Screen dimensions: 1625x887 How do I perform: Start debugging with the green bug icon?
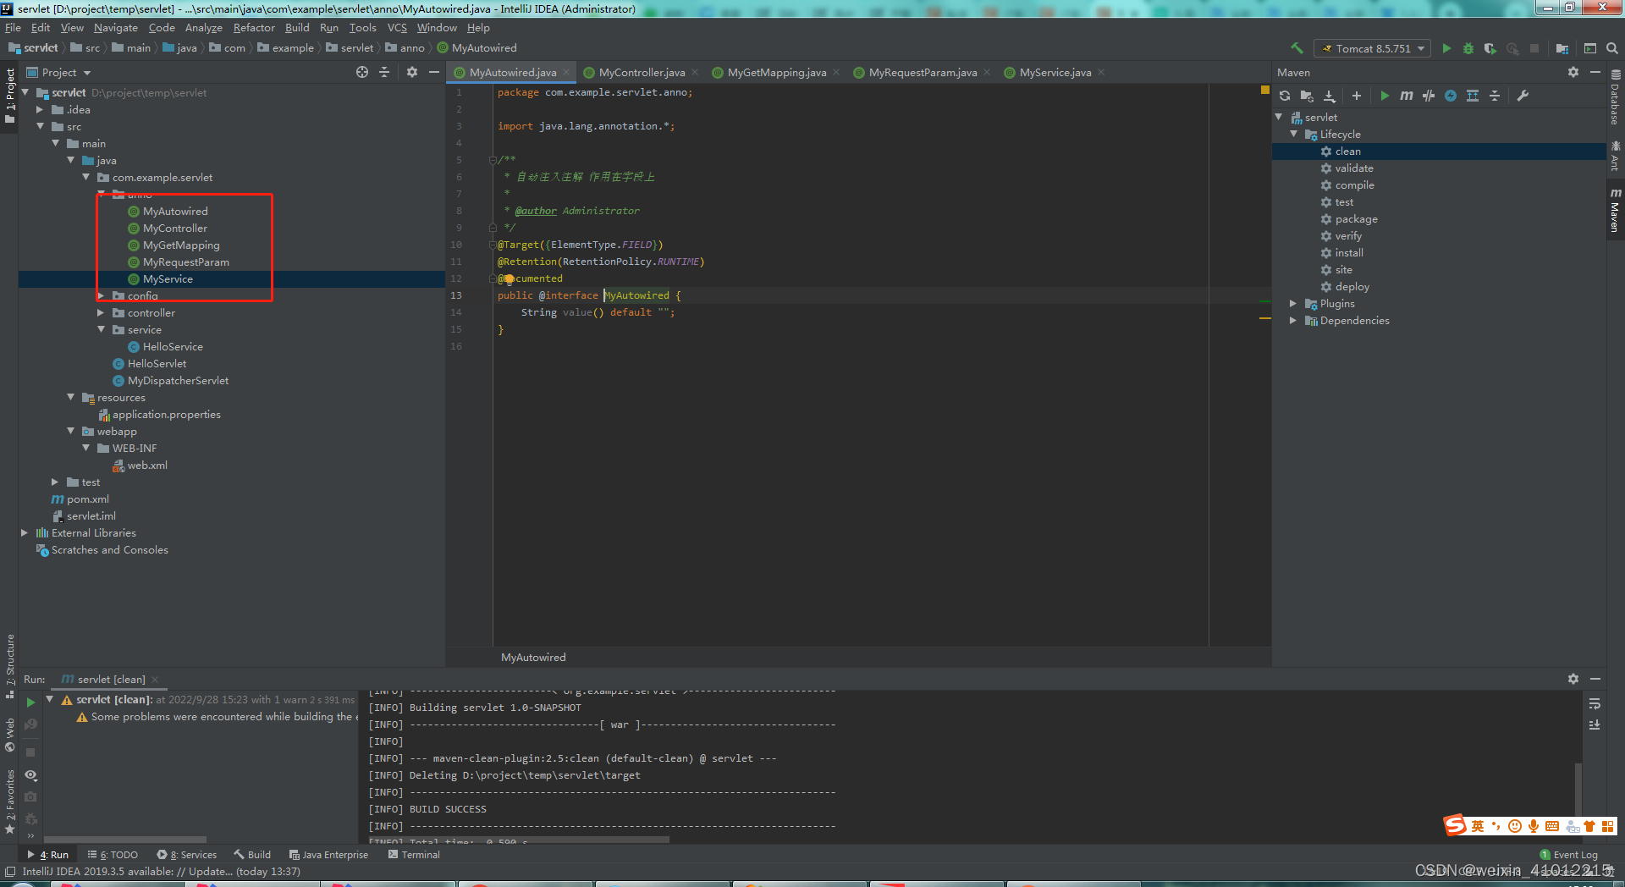[1468, 48]
